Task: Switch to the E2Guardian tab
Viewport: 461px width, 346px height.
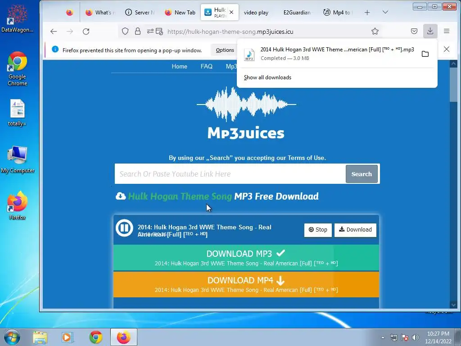Action: (297, 12)
